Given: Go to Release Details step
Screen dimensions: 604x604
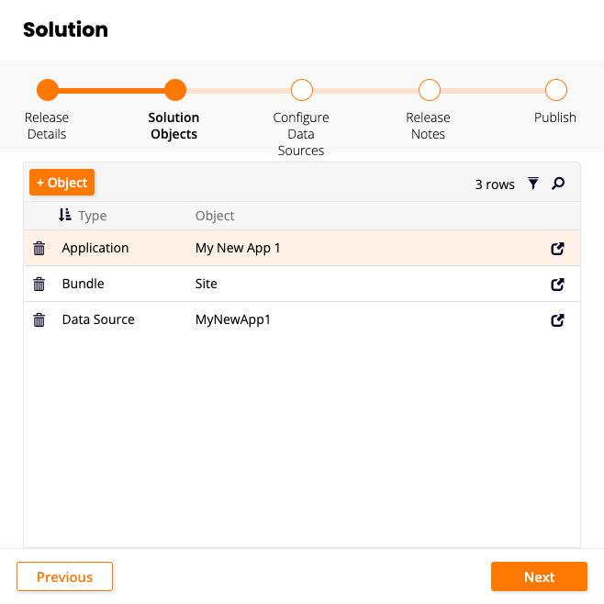Looking at the screenshot, I should [x=48, y=90].
